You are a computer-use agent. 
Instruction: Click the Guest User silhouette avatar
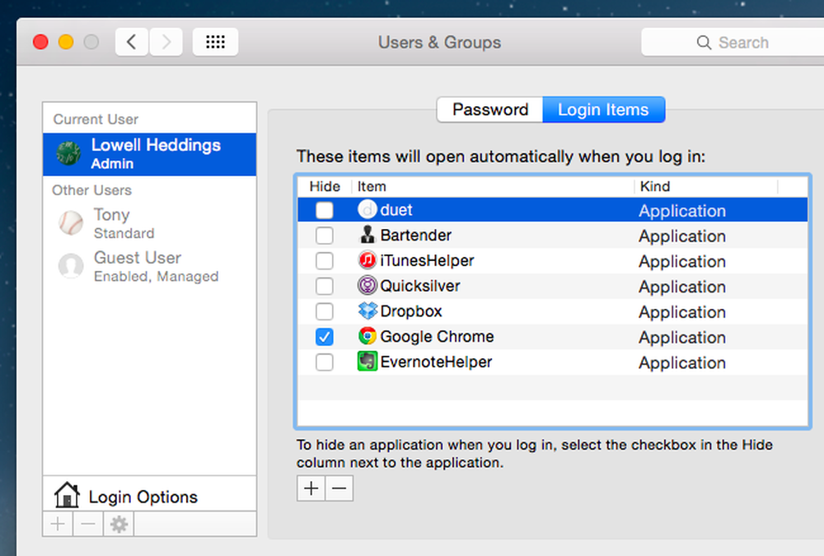[71, 266]
